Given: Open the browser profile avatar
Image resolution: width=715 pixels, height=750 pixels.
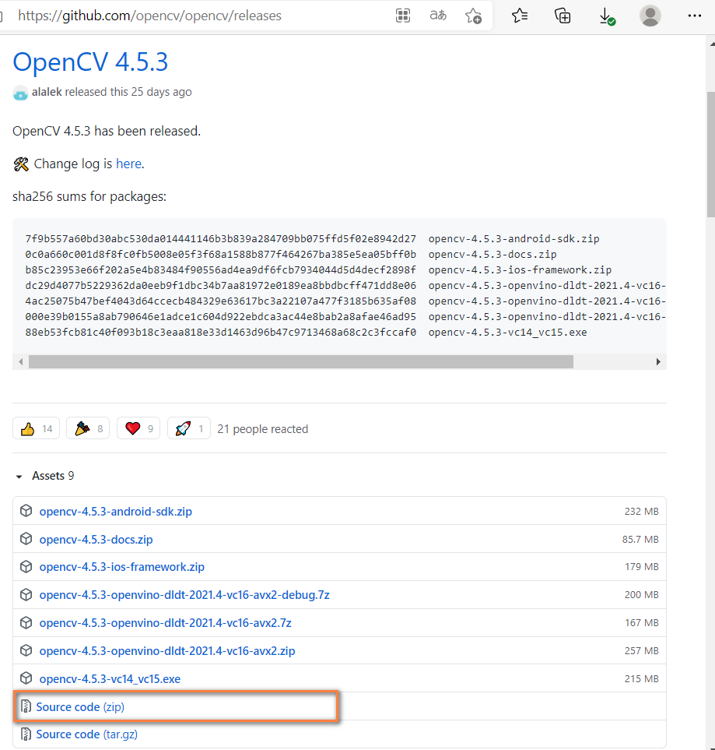Looking at the screenshot, I should coord(650,16).
